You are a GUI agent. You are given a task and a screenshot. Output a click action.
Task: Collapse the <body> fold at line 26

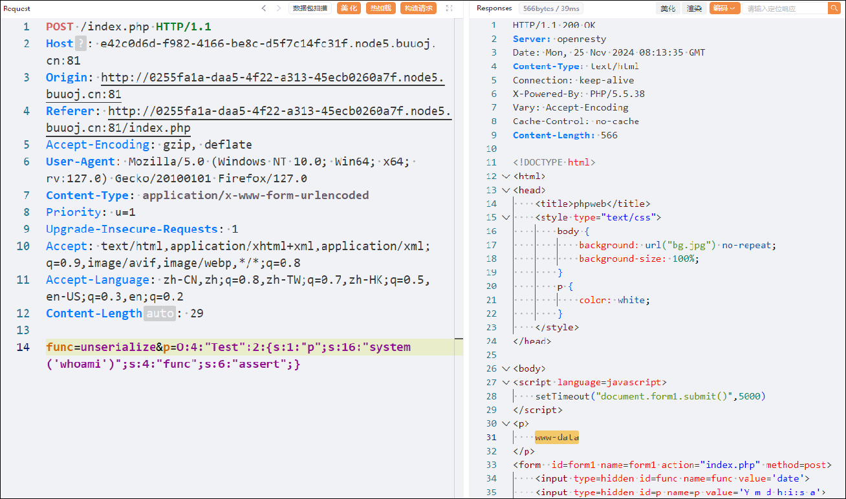click(x=506, y=368)
